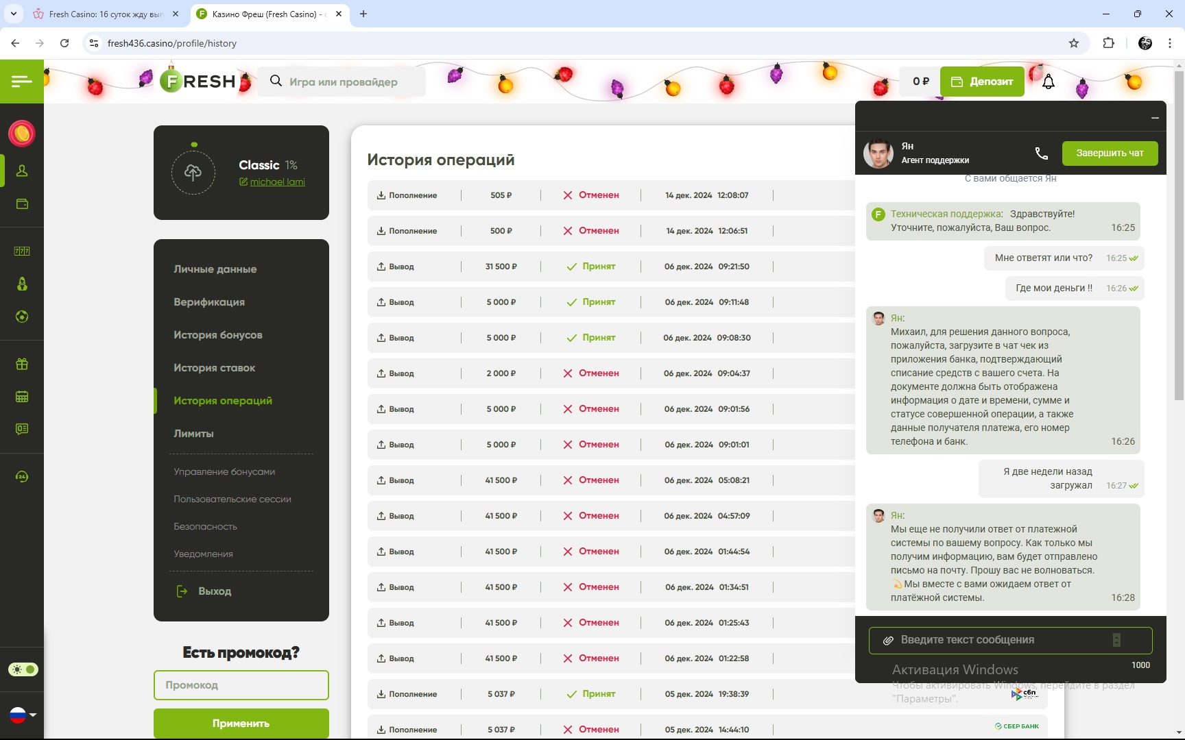Open Управление бонусами link
Viewport: 1185px width, 740px height.
[x=224, y=472]
